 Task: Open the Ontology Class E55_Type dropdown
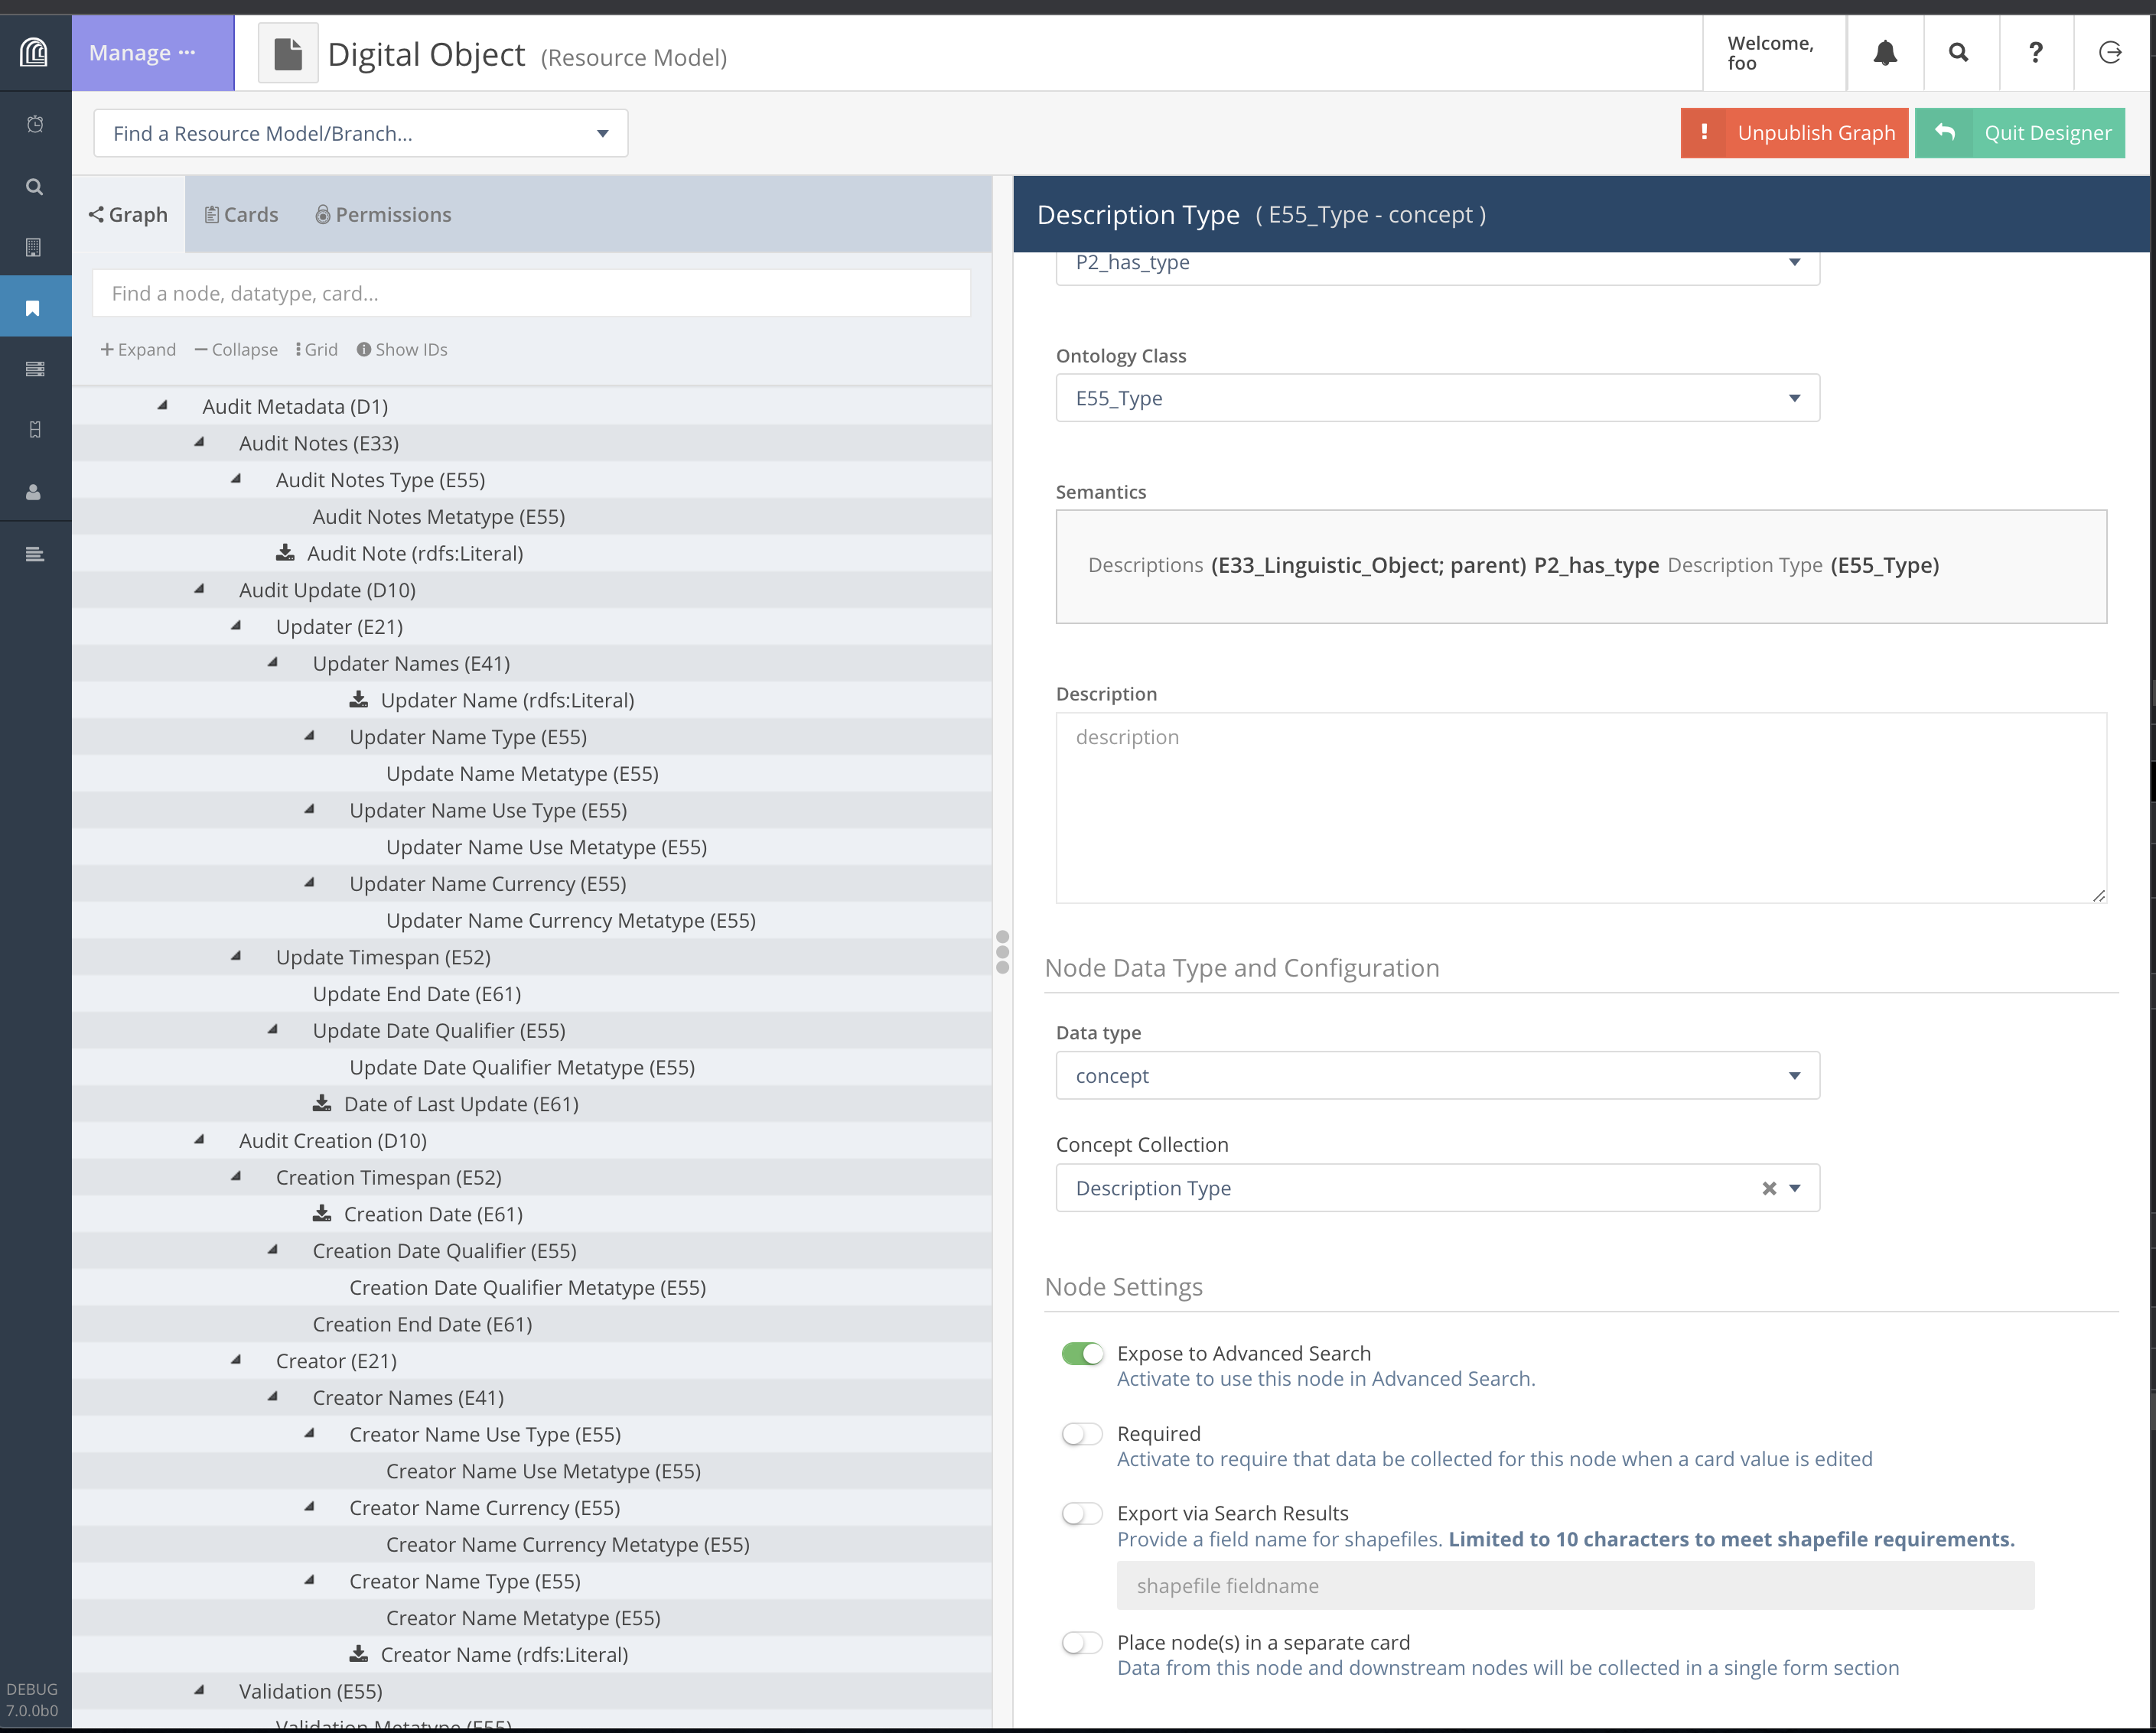pos(1437,398)
